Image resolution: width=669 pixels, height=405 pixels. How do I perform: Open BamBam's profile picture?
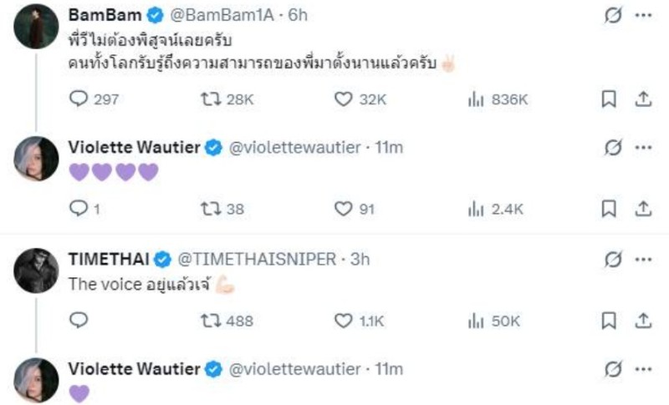click(37, 25)
